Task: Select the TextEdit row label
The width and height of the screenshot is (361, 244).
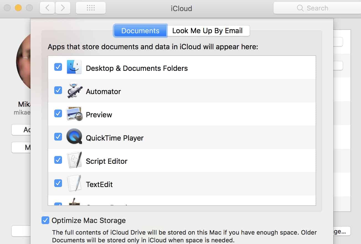Action: 99,184
